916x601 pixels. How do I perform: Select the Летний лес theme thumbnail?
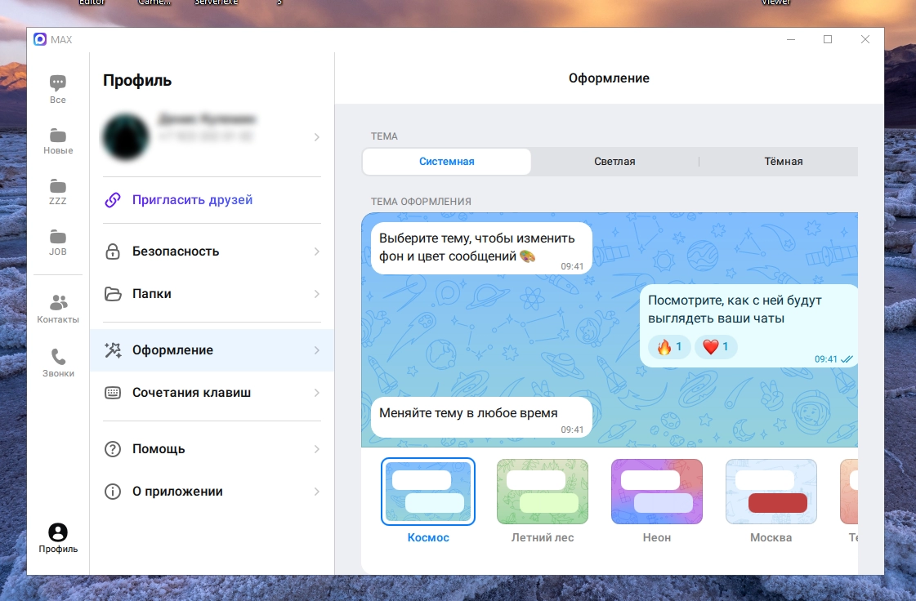542,492
